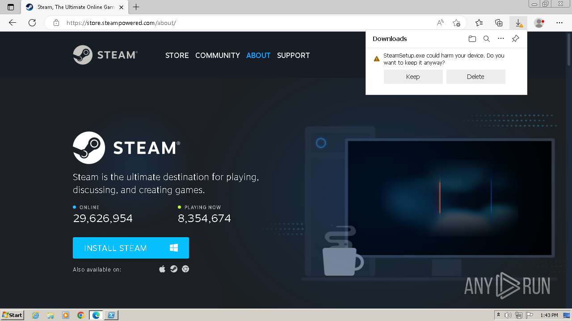Click the INSTALL STEAM button
Viewport: 572px width, 321px height.
131,248
